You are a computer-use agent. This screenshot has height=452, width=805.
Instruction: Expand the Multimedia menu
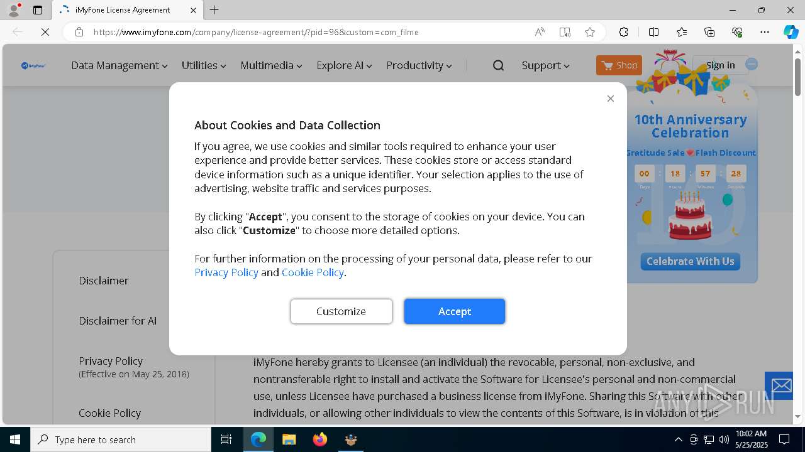click(x=271, y=65)
